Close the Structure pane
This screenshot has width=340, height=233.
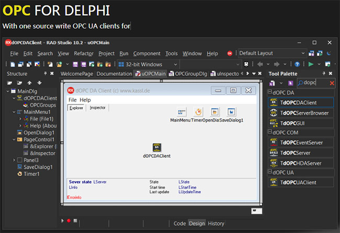(52, 74)
